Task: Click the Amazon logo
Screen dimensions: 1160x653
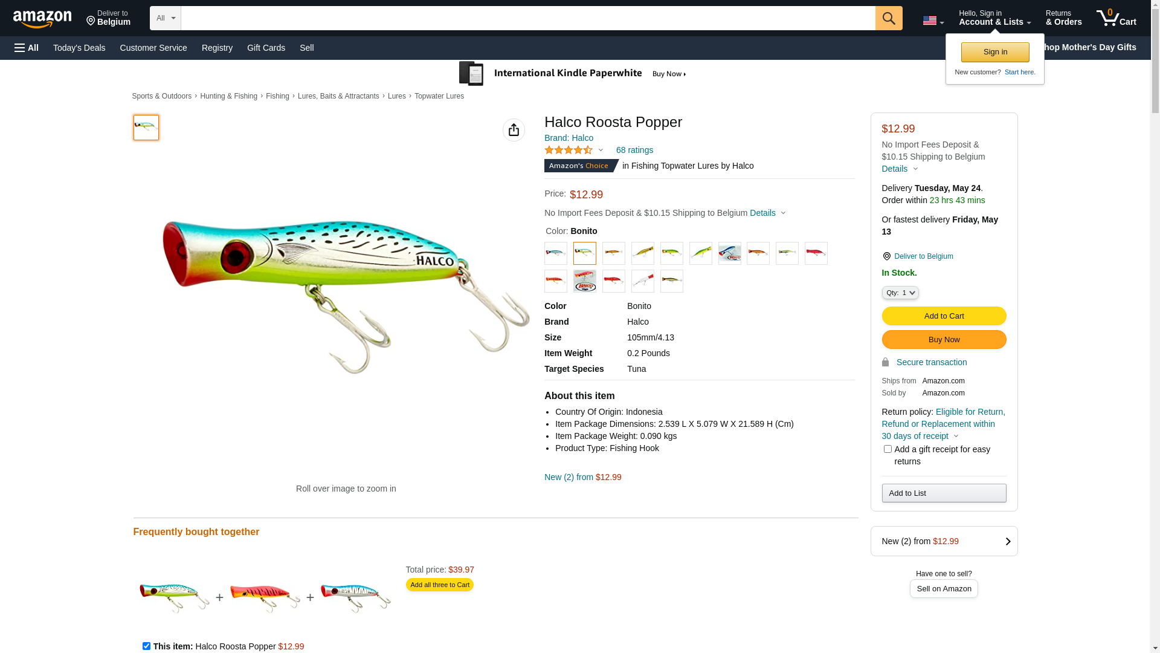Action: point(42,19)
